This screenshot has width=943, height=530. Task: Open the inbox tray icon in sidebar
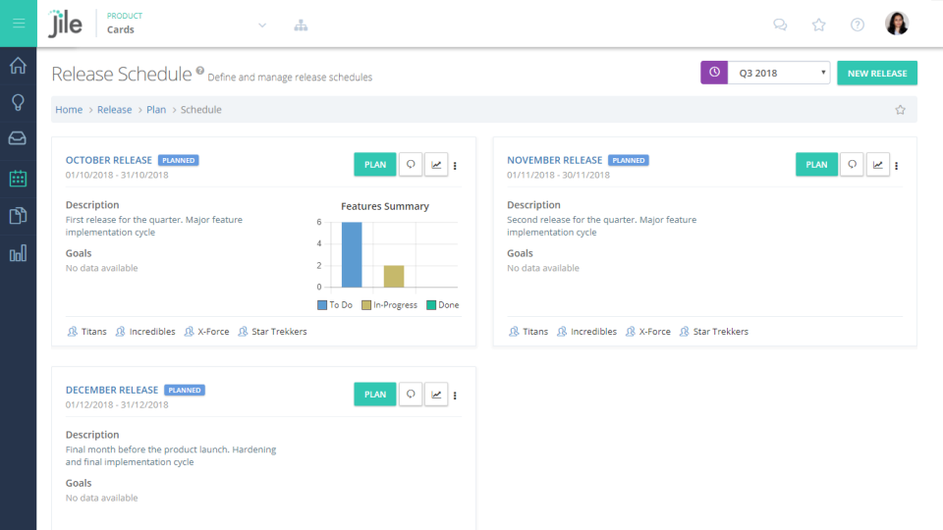tap(18, 138)
